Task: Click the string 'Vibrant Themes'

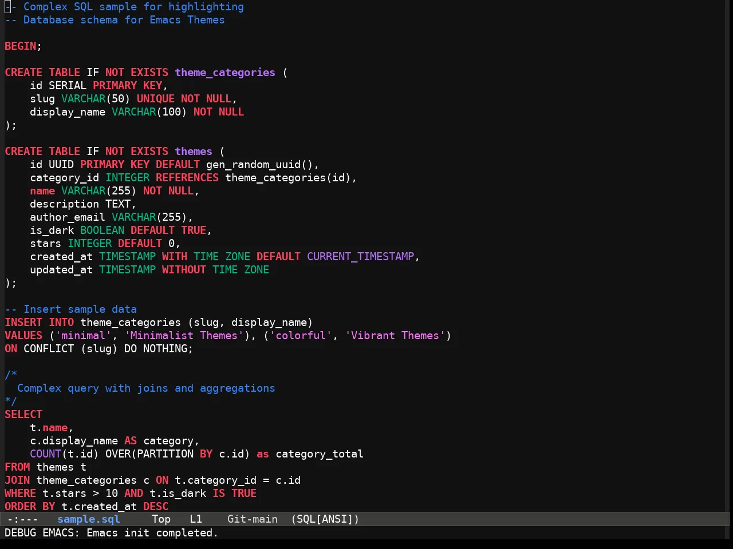Action: coord(395,336)
